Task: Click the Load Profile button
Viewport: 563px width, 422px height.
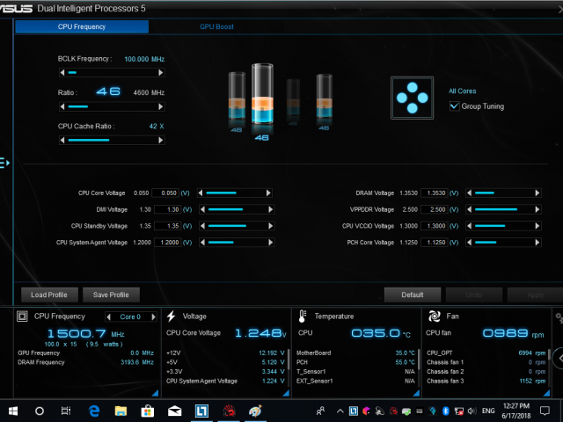Action: 49,295
